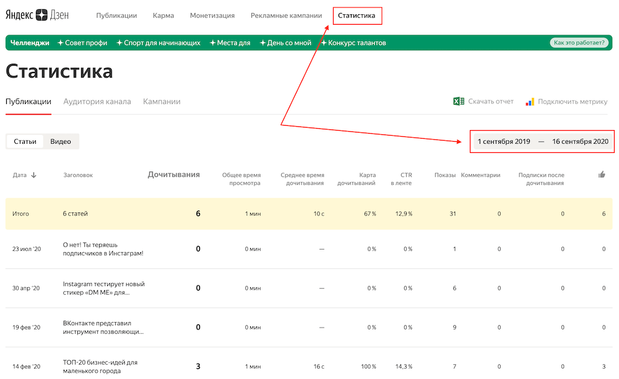Image resolution: width=619 pixels, height=379 pixels.
Task: Go to Монетизация menu item
Action: click(x=212, y=15)
